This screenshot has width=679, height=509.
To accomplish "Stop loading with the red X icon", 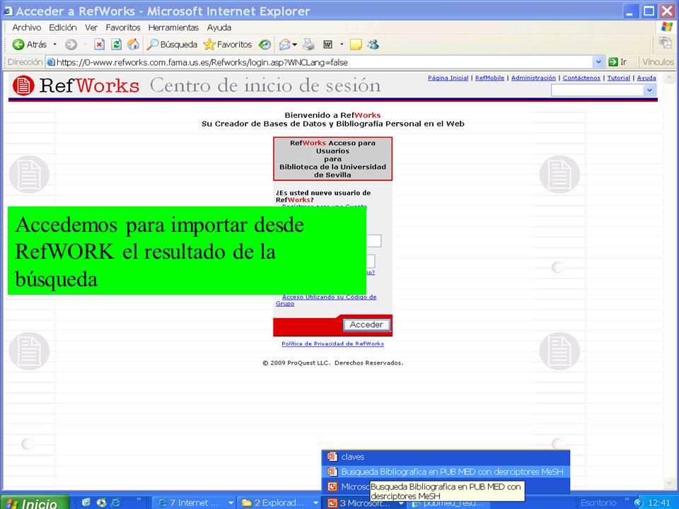I will click(x=99, y=44).
